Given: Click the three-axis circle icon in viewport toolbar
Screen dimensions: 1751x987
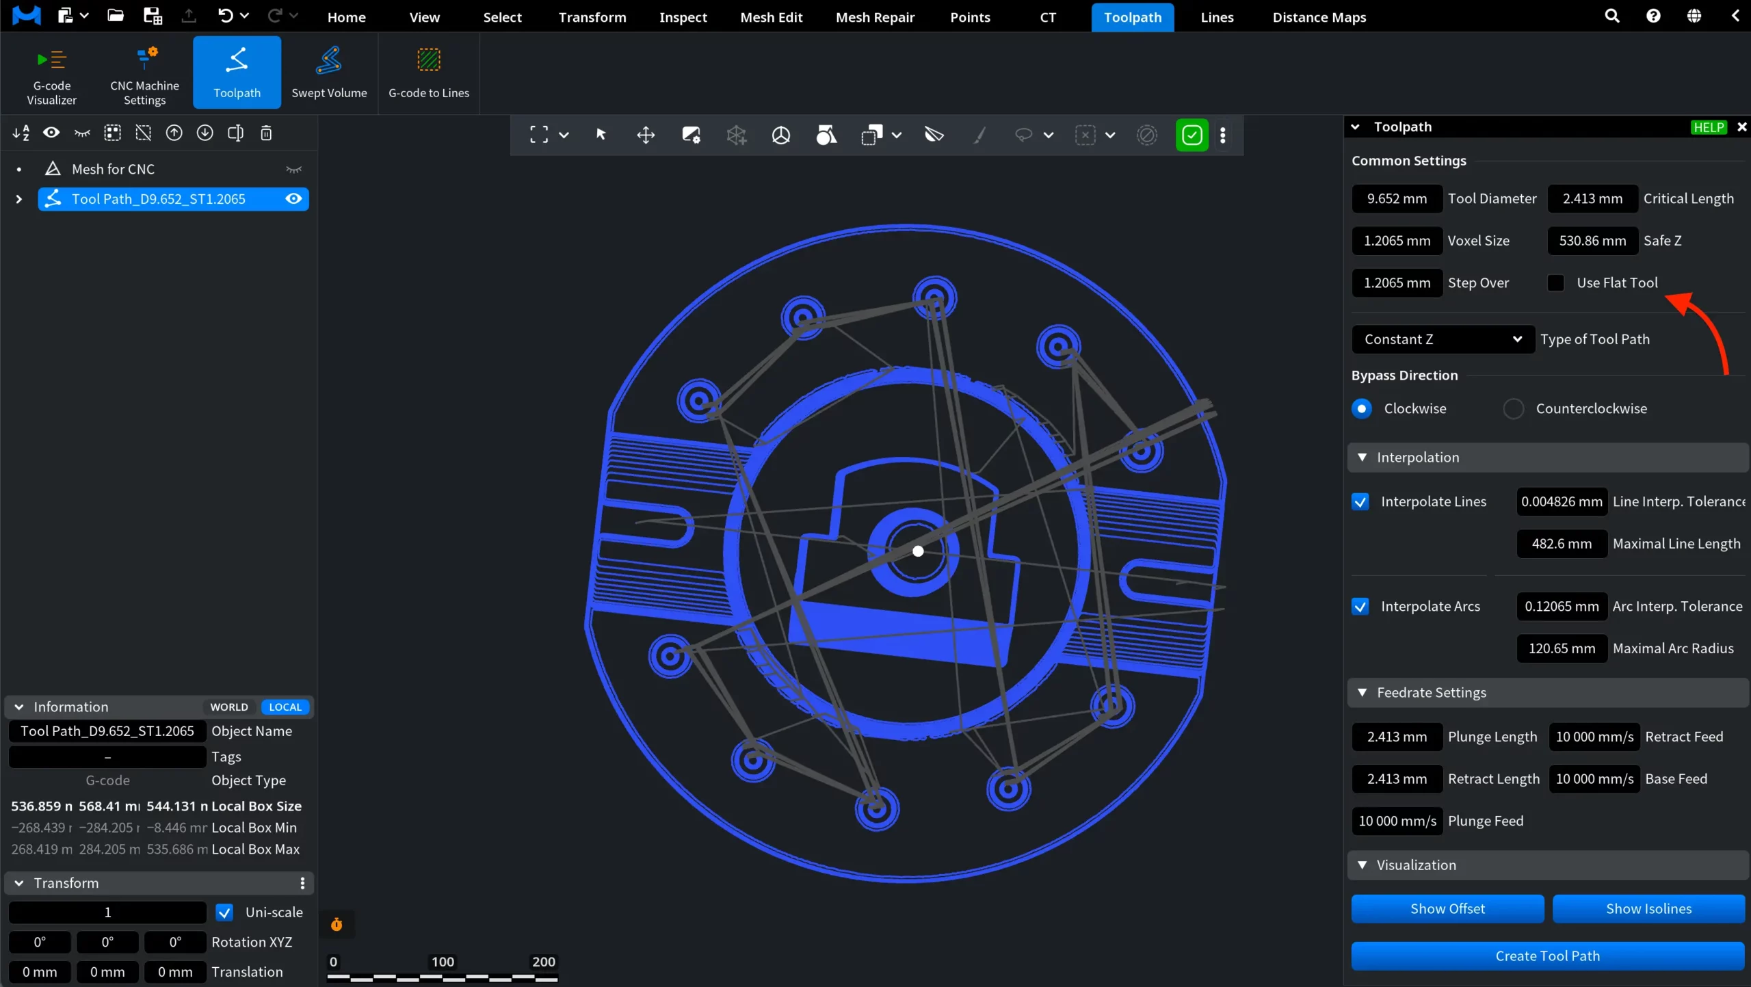Looking at the screenshot, I should tap(781, 135).
